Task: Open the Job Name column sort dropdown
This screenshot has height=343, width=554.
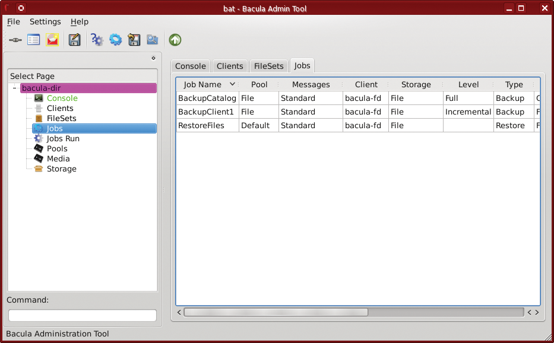Action: click(232, 84)
